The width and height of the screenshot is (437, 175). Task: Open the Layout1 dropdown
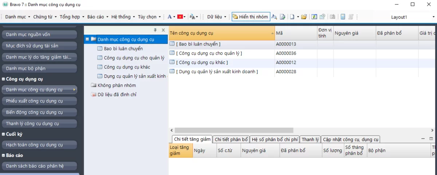(x=433, y=17)
